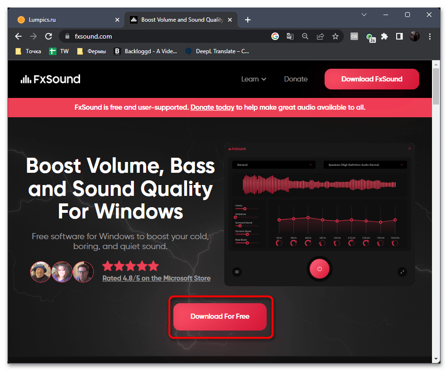Click the minimize-view arrows icon in FxSound preview
This screenshot has width=448, height=371.
pos(402,272)
